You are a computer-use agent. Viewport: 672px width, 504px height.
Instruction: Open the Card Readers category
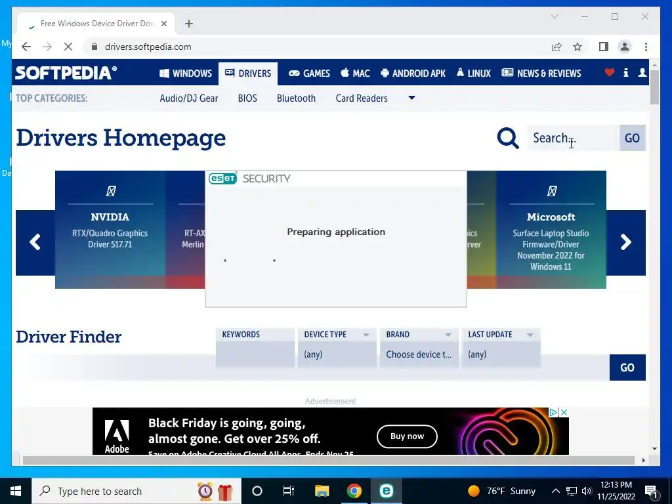pyautogui.click(x=362, y=98)
